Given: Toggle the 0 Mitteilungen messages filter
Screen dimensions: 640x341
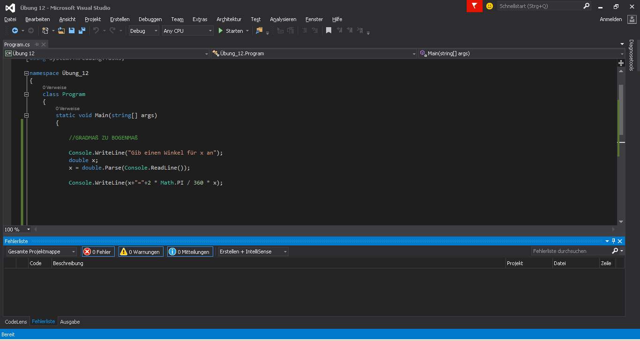Looking at the screenshot, I should [x=190, y=252].
